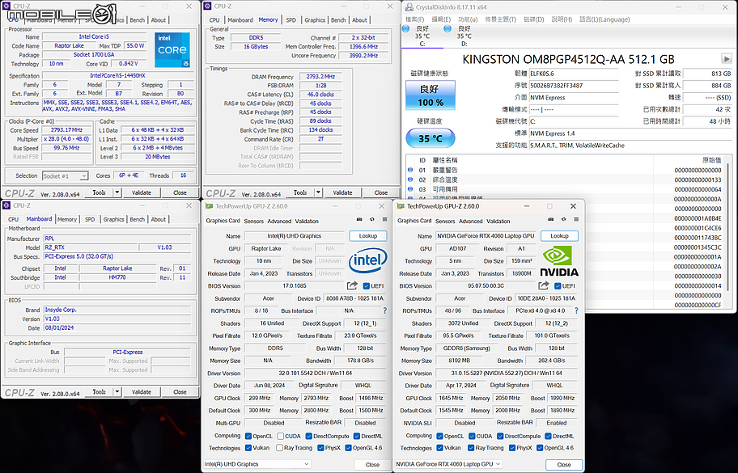Click Lookup button in NVIDIA GPU-Z window

tap(560, 236)
